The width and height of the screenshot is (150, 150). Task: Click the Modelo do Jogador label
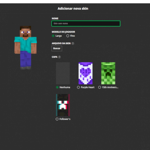point(63,32)
